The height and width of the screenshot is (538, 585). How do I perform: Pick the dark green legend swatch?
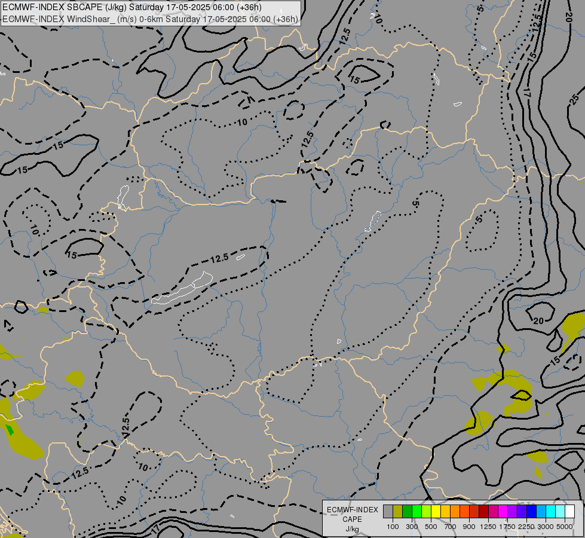coord(408,511)
